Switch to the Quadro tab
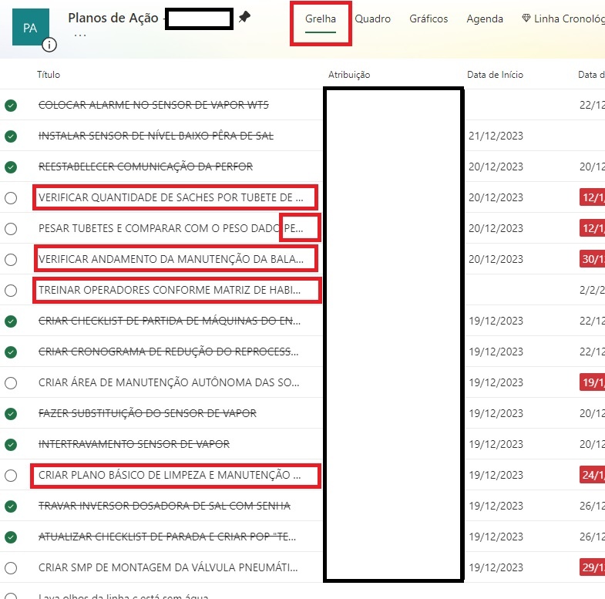 pyautogui.click(x=372, y=19)
